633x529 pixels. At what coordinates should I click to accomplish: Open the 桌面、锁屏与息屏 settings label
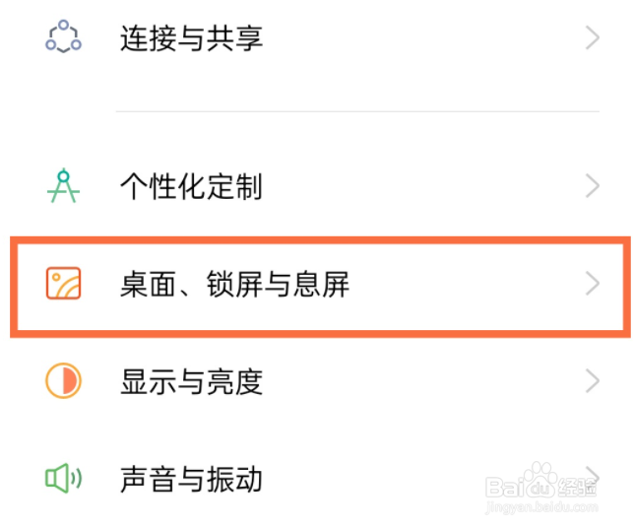point(234,286)
